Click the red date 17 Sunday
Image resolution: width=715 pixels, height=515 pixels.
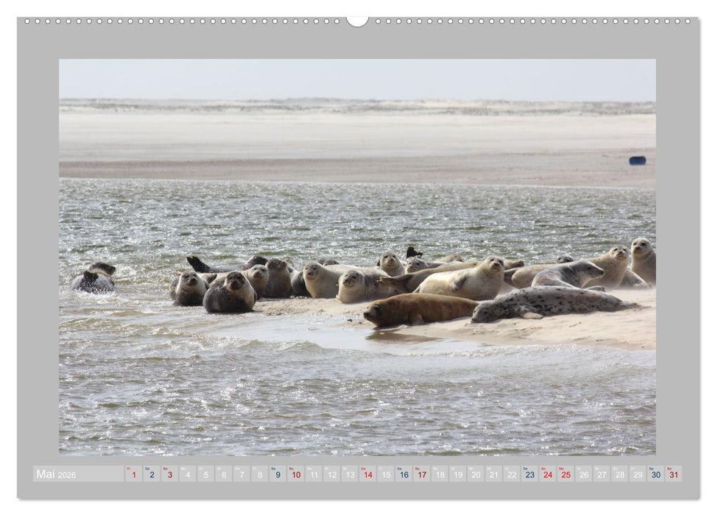[423, 476]
